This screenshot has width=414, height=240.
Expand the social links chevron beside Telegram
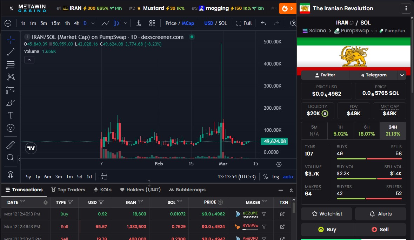coord(402,75)
